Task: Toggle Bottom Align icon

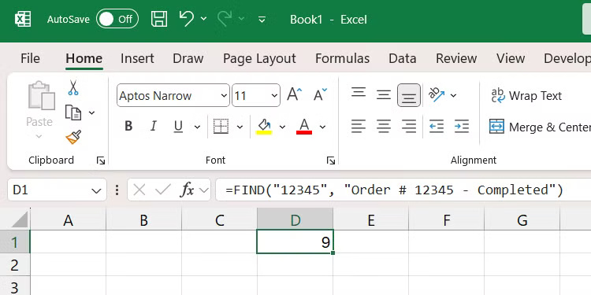Action: (409, 95)
